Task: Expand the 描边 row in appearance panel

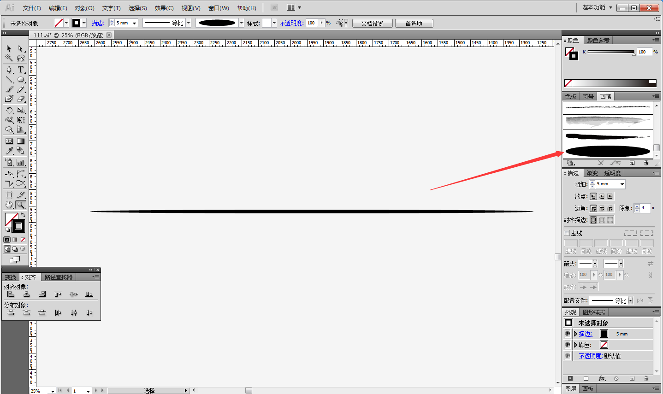Action: tap(575, 334)
